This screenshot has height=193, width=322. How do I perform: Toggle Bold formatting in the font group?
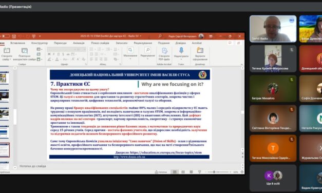coord(49,54)
